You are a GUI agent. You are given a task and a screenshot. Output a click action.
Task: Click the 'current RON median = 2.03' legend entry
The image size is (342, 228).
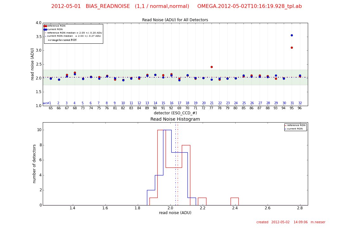[74, 36]
